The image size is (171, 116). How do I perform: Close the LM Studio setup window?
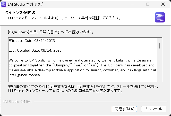[x=163, y=4]
